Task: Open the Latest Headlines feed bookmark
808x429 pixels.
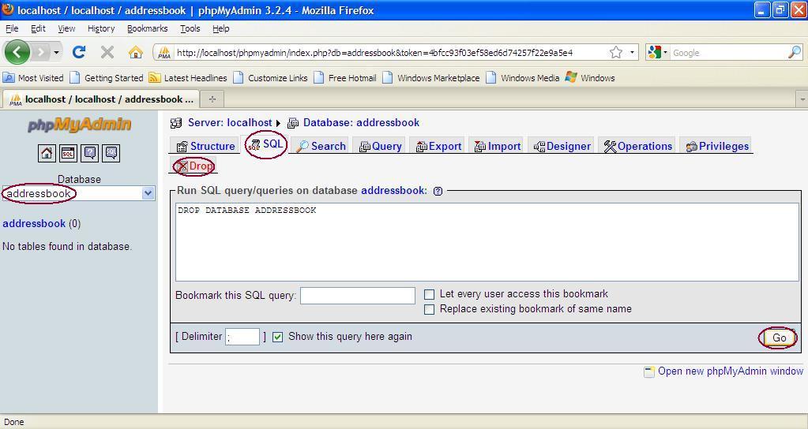Action: pos(188,77)
